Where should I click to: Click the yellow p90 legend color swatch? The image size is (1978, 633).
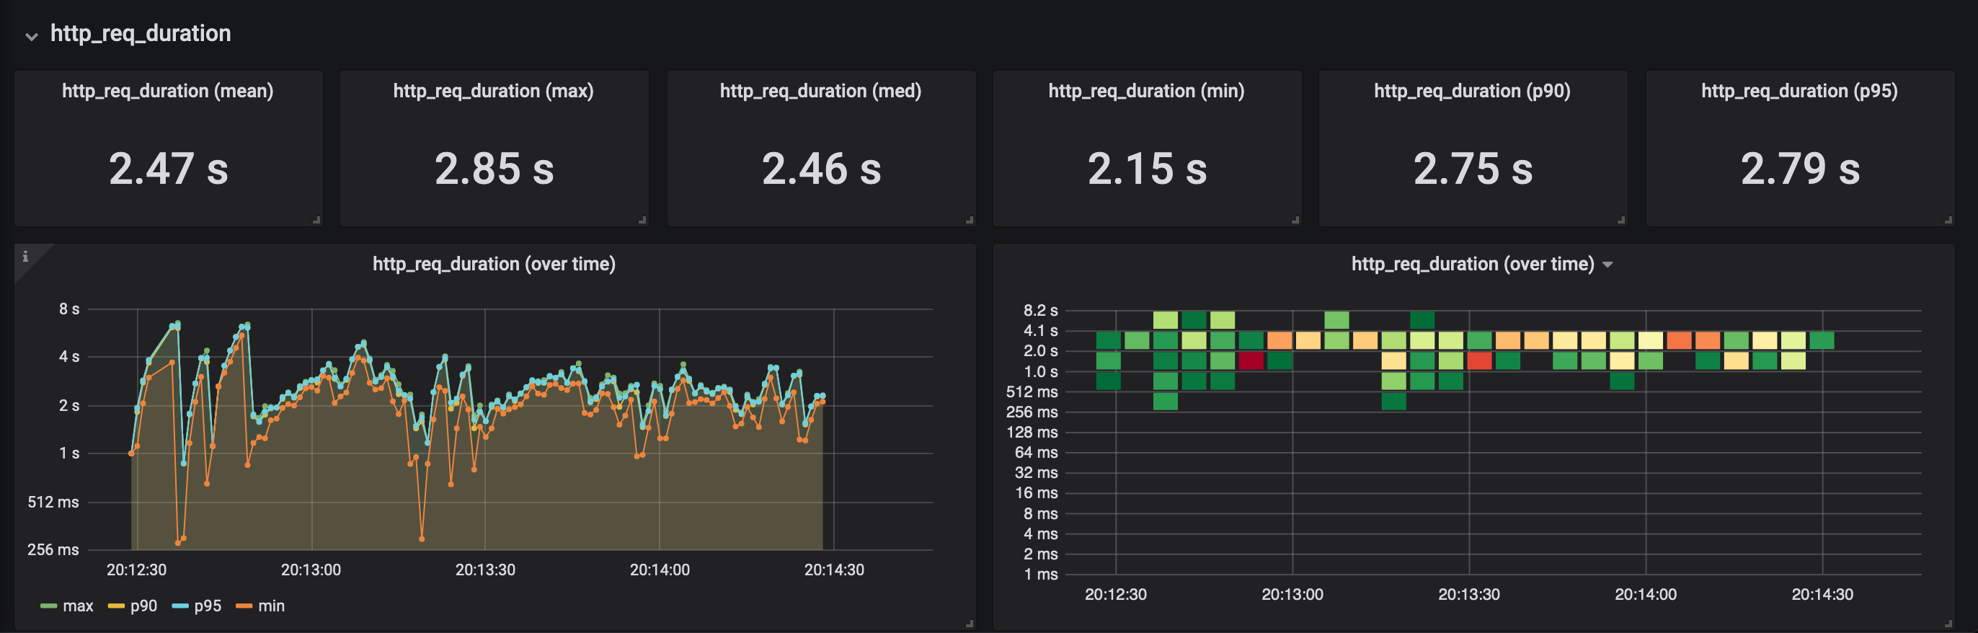[x=116, y=606]
